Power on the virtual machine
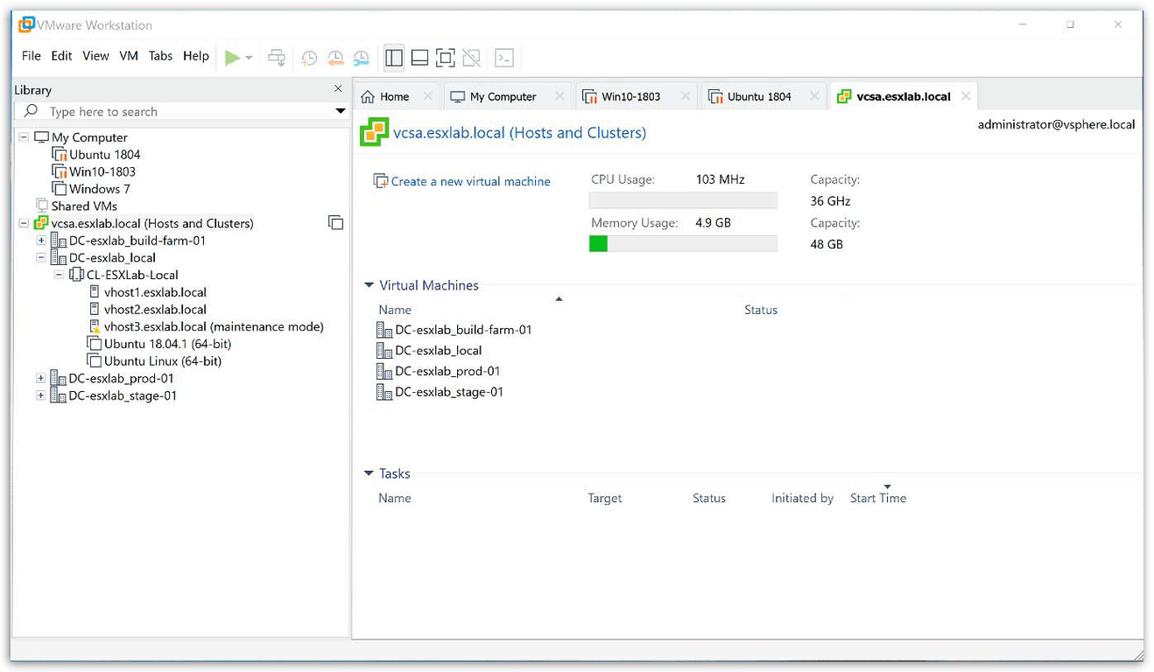The height and width of the screenshot is (672, 1154). coord(232,57)
